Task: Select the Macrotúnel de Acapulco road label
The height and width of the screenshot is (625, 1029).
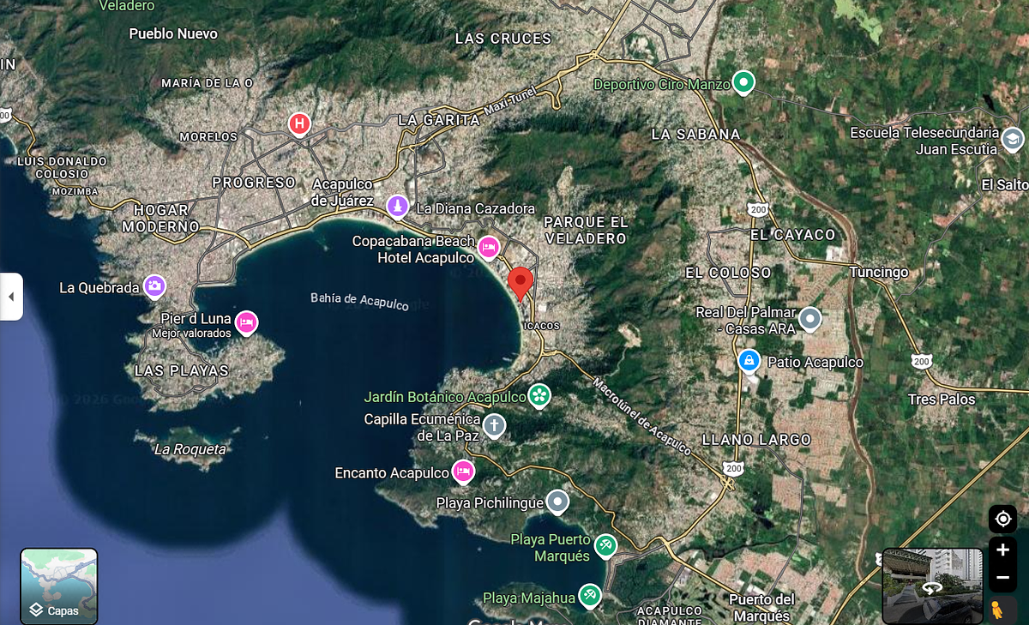Action: pos(641,417)
